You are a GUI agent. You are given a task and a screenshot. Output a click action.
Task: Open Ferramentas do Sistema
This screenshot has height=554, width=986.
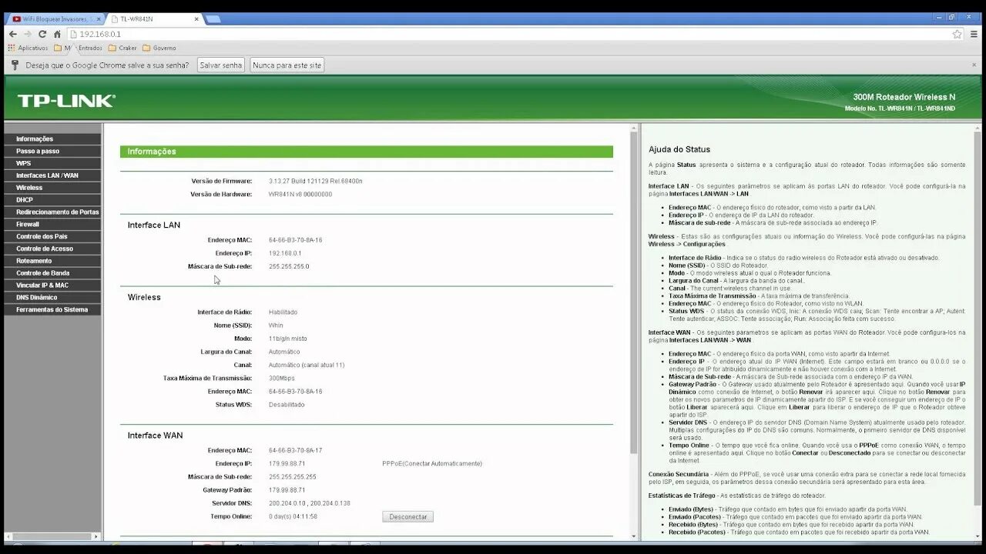[52, 309]
